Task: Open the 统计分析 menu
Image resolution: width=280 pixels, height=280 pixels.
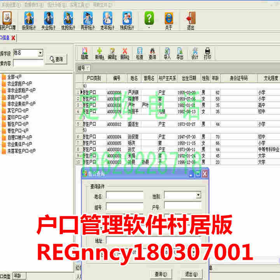Action: [x=57, y=5]
